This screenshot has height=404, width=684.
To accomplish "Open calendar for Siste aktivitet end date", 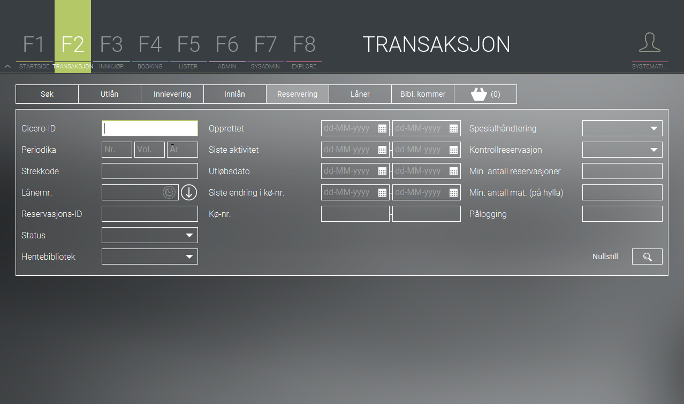I will pyautogui.click(x=453, y=150).
